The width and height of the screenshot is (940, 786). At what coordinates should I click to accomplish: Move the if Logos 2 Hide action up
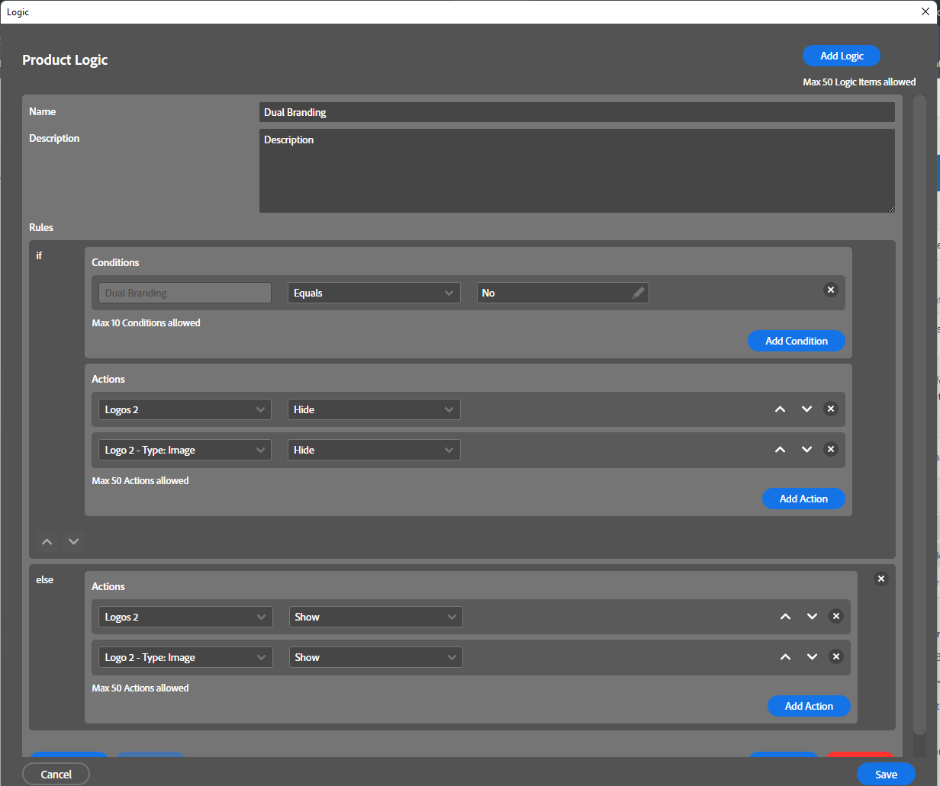point(780,409)
